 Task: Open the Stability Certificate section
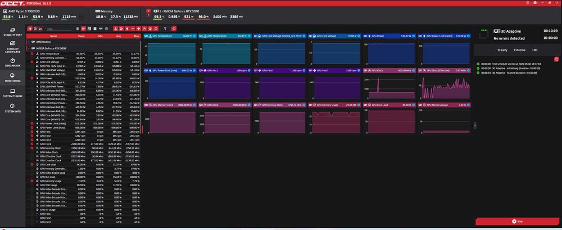(x=12, y=47)
